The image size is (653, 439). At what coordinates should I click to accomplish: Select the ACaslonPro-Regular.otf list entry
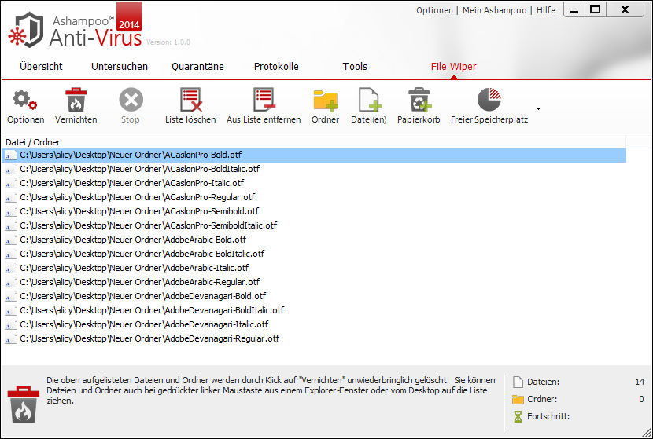click(x=138, y=197)
